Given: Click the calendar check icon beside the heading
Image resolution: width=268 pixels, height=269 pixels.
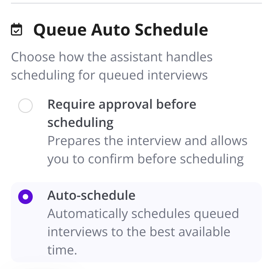Looking at the screenshot, I should click(x=16, y=30).
